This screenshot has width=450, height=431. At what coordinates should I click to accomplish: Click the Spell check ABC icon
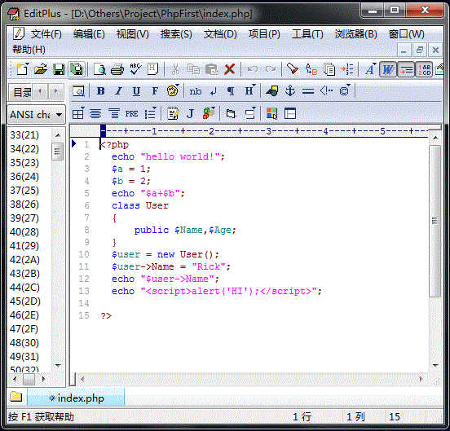[135, 69]
